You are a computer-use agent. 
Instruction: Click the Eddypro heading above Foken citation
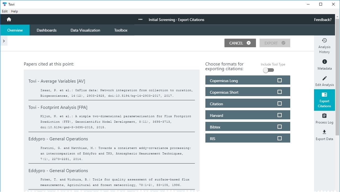point(58,170)
